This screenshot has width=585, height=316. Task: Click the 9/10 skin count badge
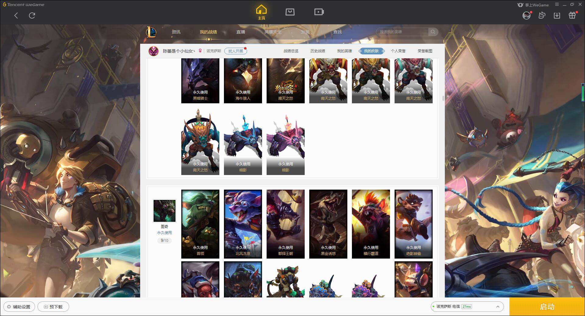tap(165, 241)
